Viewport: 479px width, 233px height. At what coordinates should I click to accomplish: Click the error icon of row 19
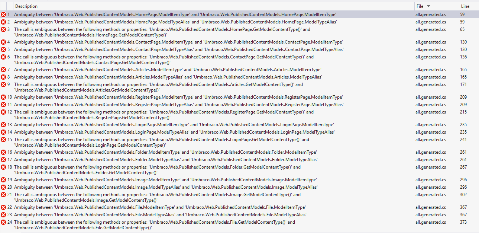[x=3, y=180]
